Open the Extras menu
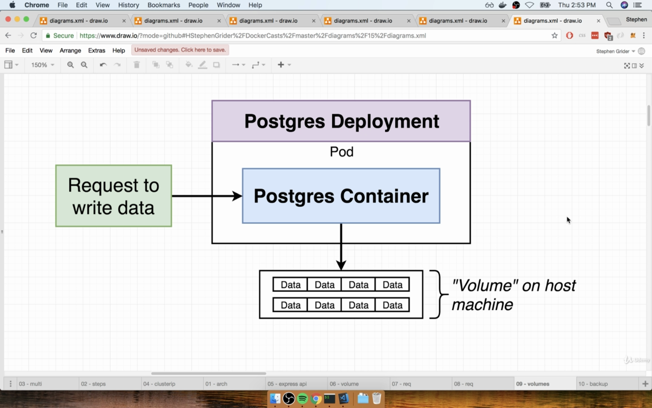Screen dimensions: 652x408 pos(96,50)
